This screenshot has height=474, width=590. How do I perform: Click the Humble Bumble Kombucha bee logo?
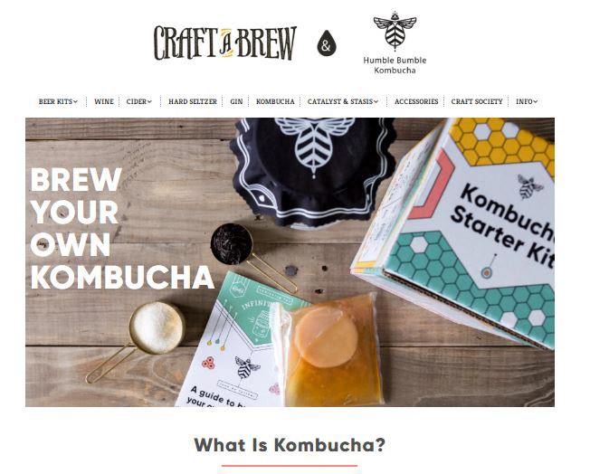[x=395, y=31]
